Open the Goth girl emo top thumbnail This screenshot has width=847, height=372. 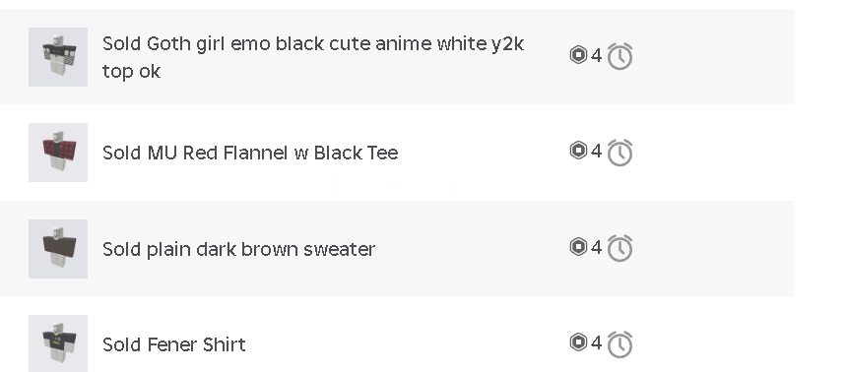58,57
